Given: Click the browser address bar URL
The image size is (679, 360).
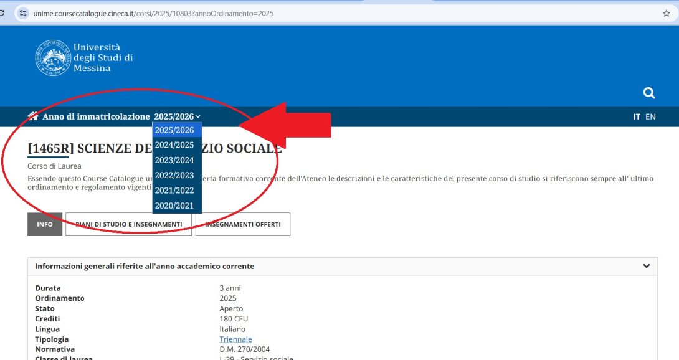Looking at the screenshot, I should (x=150, y=12).
